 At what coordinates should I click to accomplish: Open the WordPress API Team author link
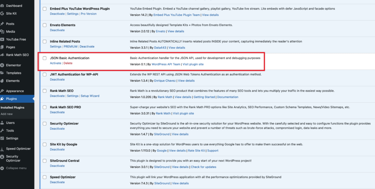tap(166, 64)
